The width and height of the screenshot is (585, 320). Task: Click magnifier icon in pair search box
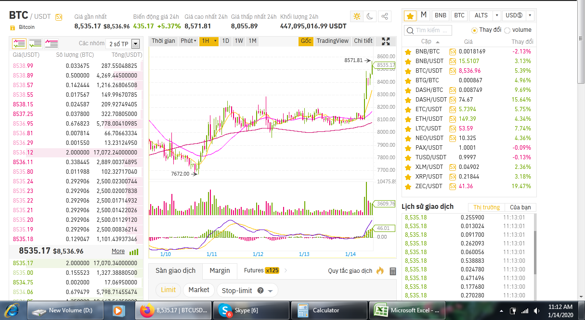tap(410, 30)
